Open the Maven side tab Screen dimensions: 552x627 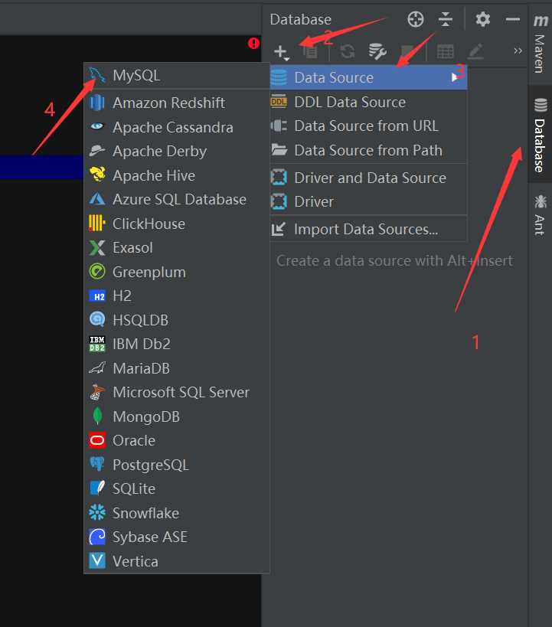(x=540, y=44)
